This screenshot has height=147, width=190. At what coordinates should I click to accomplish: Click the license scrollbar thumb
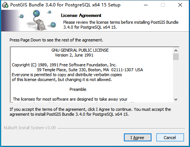176,57
